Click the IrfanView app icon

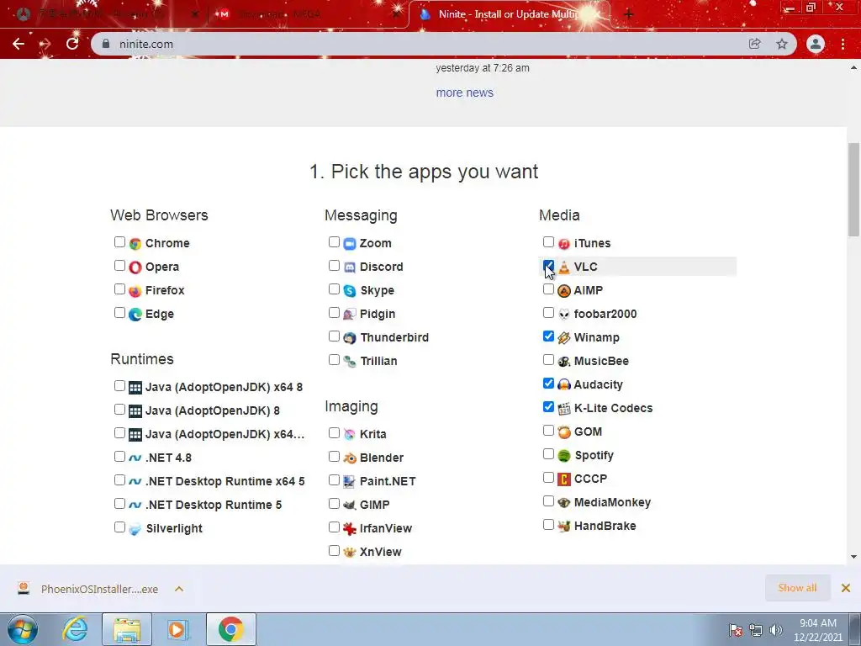350,528
